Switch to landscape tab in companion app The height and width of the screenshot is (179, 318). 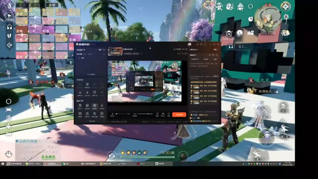tap(100, 50)
